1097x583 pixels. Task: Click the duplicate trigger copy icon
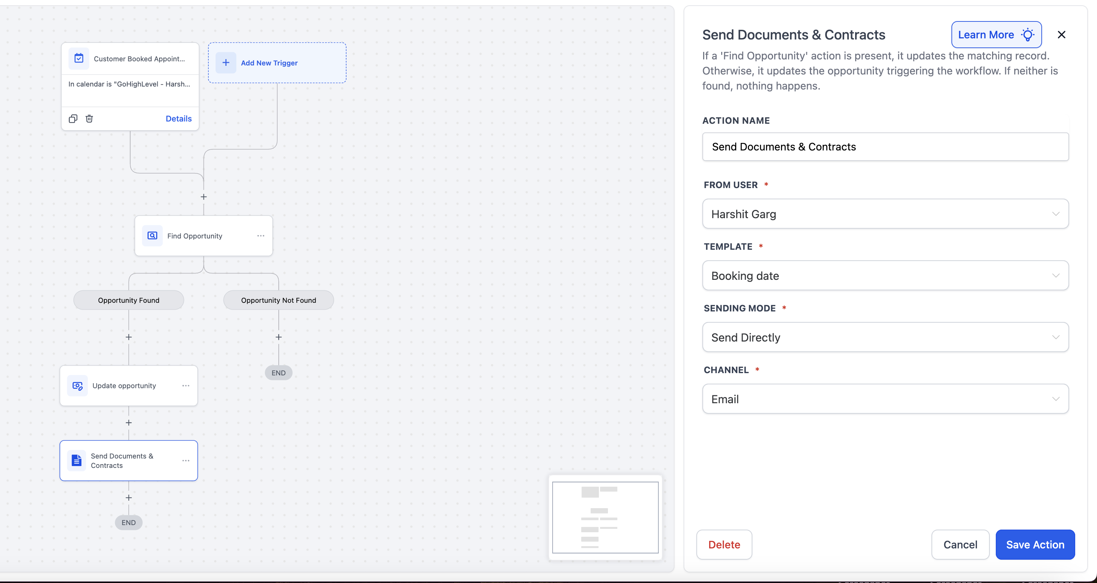73,118
